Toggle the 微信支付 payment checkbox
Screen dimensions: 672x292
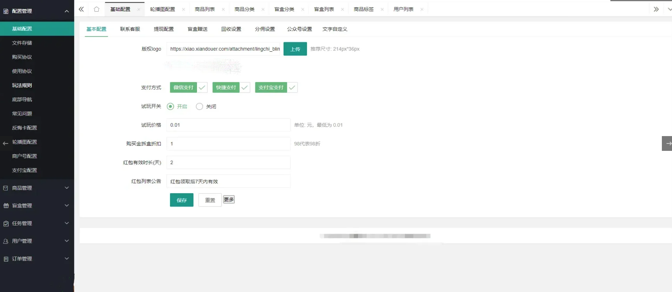click(x=188, y=87)
